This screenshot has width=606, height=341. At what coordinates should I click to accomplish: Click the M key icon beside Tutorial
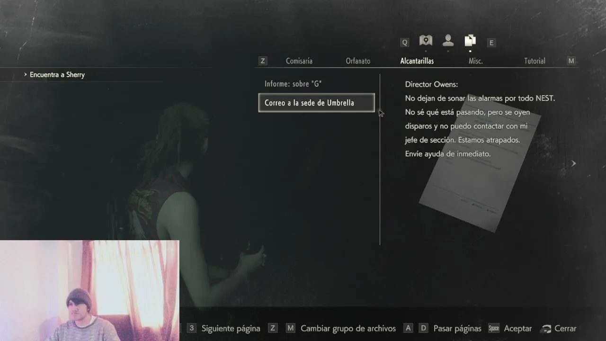571,61
